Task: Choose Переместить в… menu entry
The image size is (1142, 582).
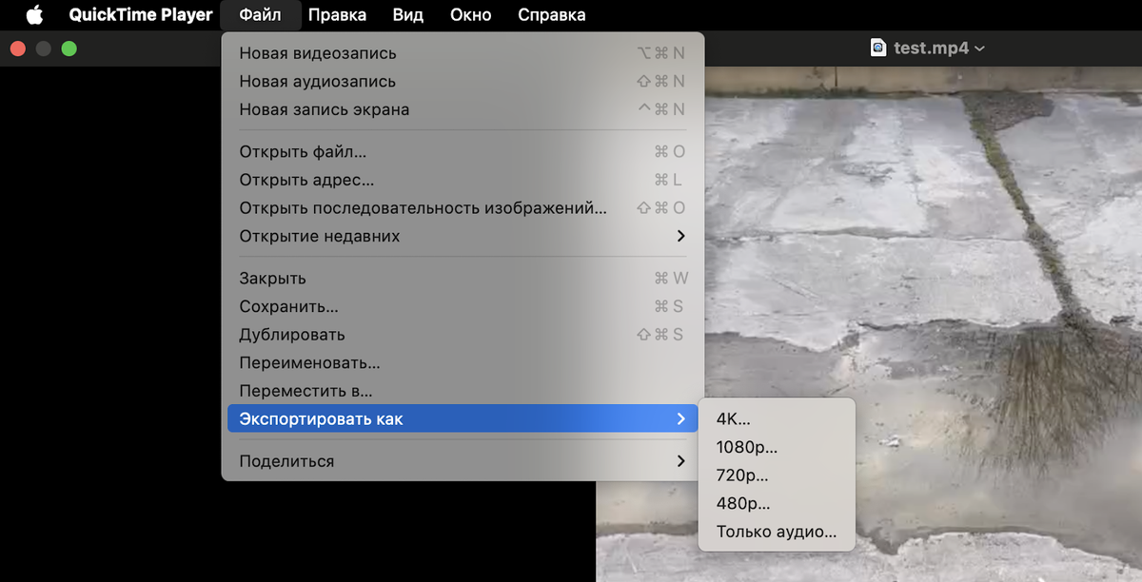Action: (463, 391)
